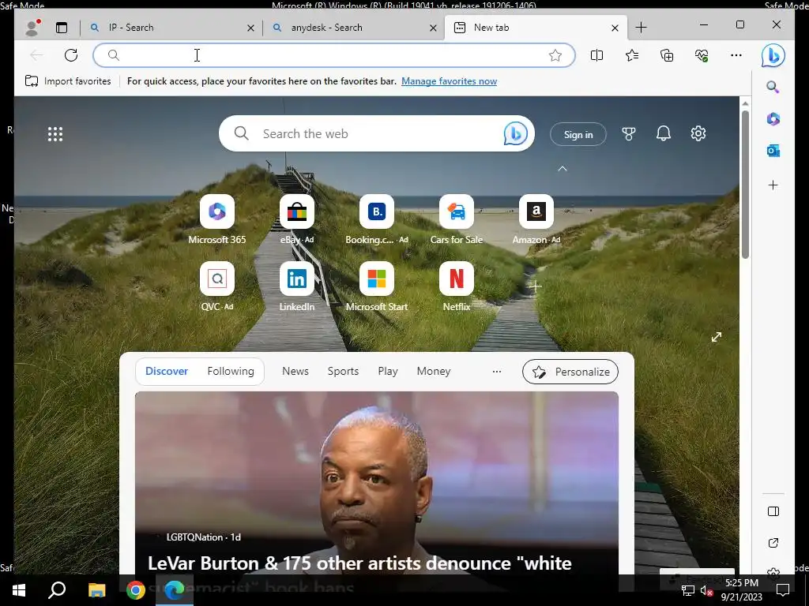The image size is (809, 606).
Task: Click Bing chat icon in web search box
Action: pyautogui.click(x=515, y=133)
